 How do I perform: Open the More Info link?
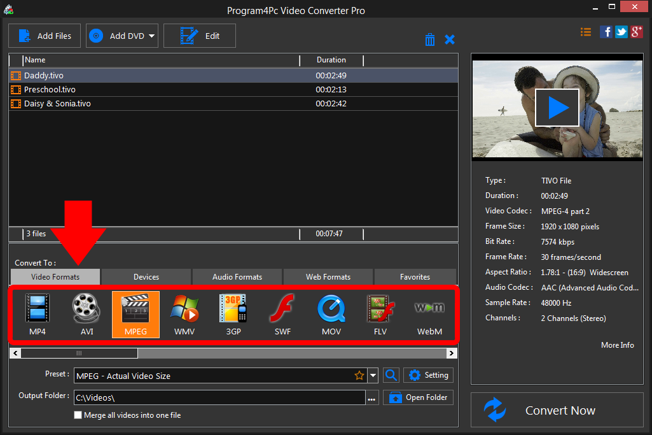(x=618, y=345)
